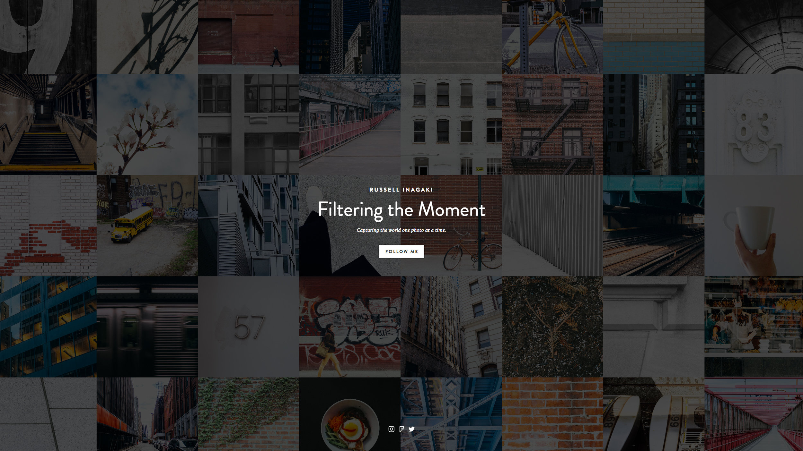
Task: Open the egg rice bowl photo
Action: 350,414
